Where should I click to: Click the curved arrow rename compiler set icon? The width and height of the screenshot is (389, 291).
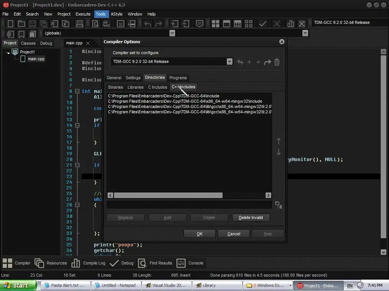[x=267, y=62]
